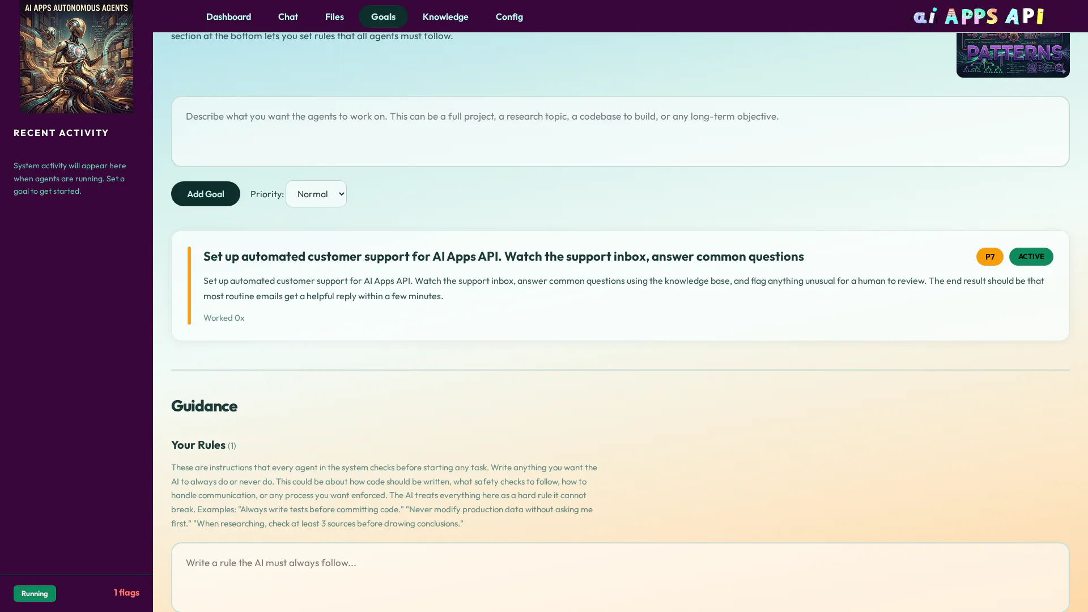Focus the goal description text area
The image size is (1088, 612).
click(x=620, y=131)
